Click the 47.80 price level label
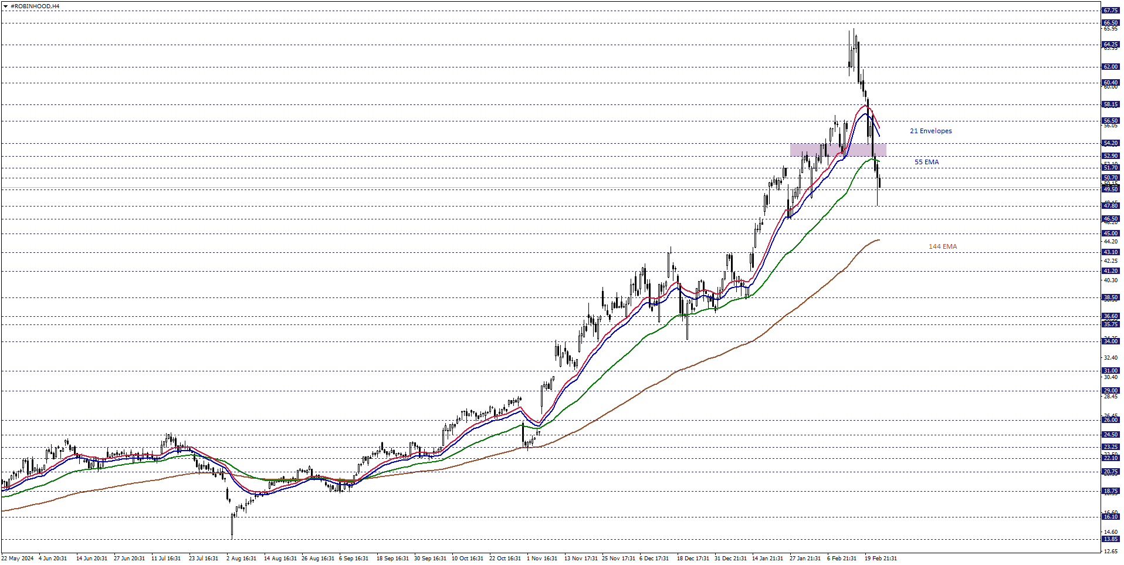The width and height of the screenshot is (1124, 565). pyautogui.click(x=1111, y=206)
